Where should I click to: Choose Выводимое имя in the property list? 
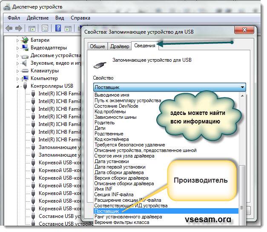point(112,95)
